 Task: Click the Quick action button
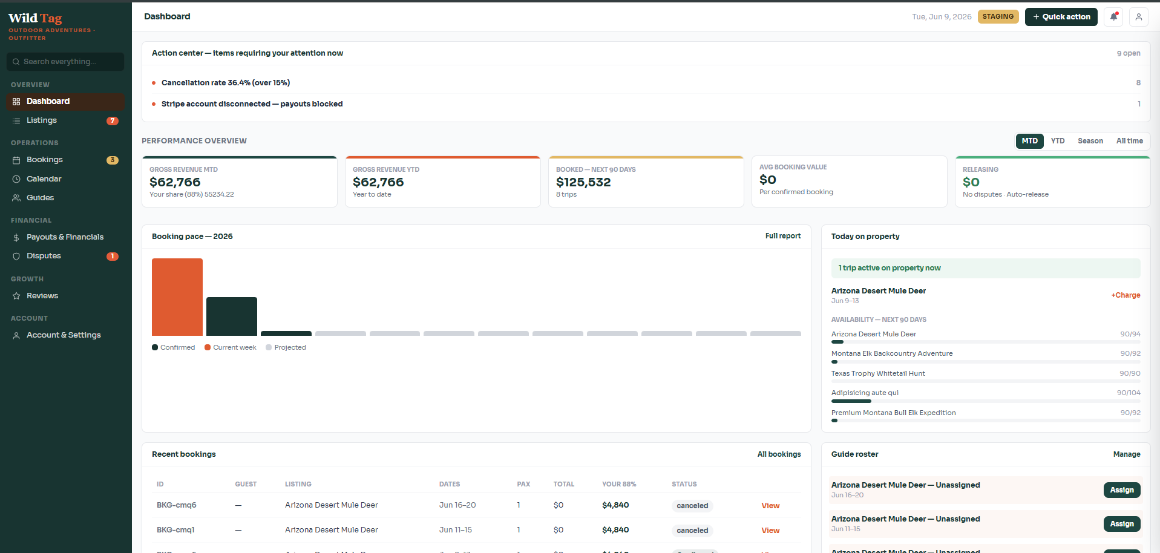coord(1061,17)
